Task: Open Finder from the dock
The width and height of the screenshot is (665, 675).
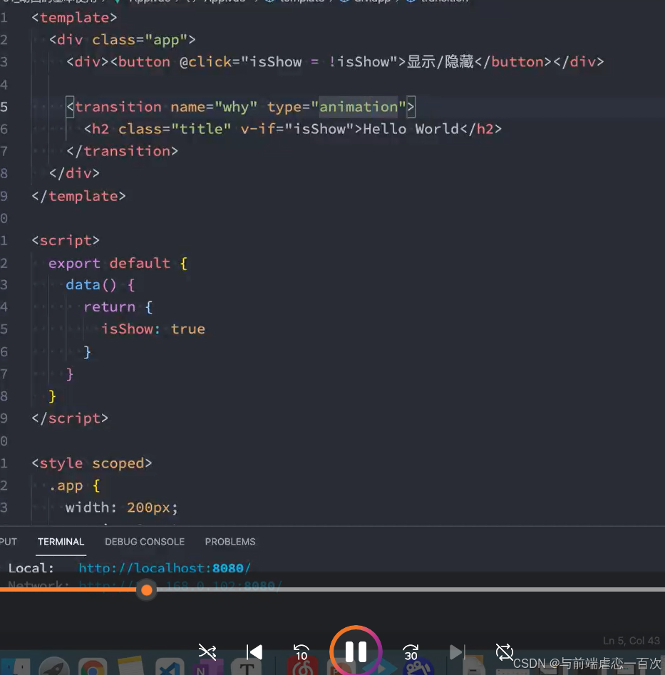Action: tap(16, 666)
